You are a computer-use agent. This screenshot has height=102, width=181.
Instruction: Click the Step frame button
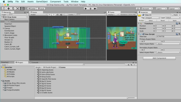click(x=95, y=9)
